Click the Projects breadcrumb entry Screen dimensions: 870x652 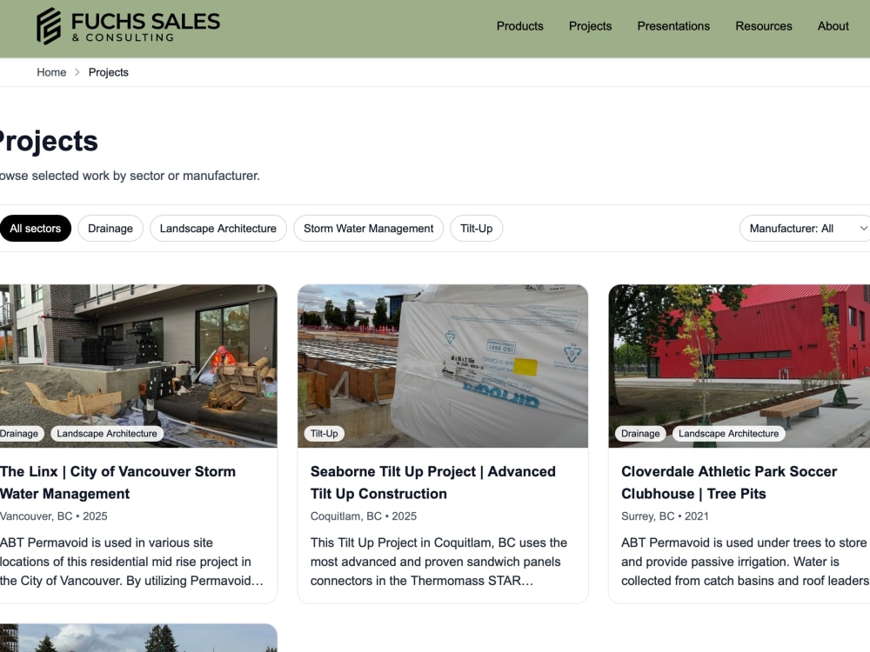[108, 72]
